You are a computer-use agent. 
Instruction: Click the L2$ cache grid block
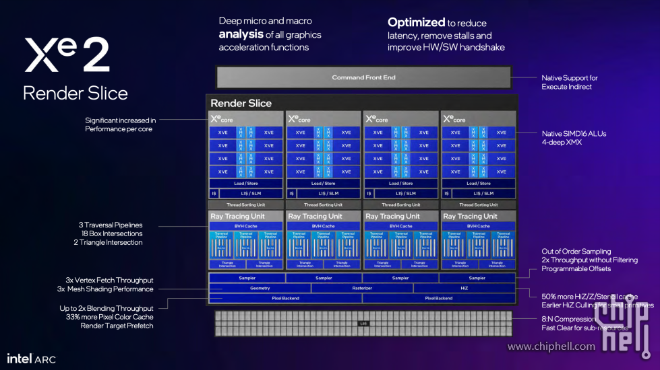pos(363,324)
